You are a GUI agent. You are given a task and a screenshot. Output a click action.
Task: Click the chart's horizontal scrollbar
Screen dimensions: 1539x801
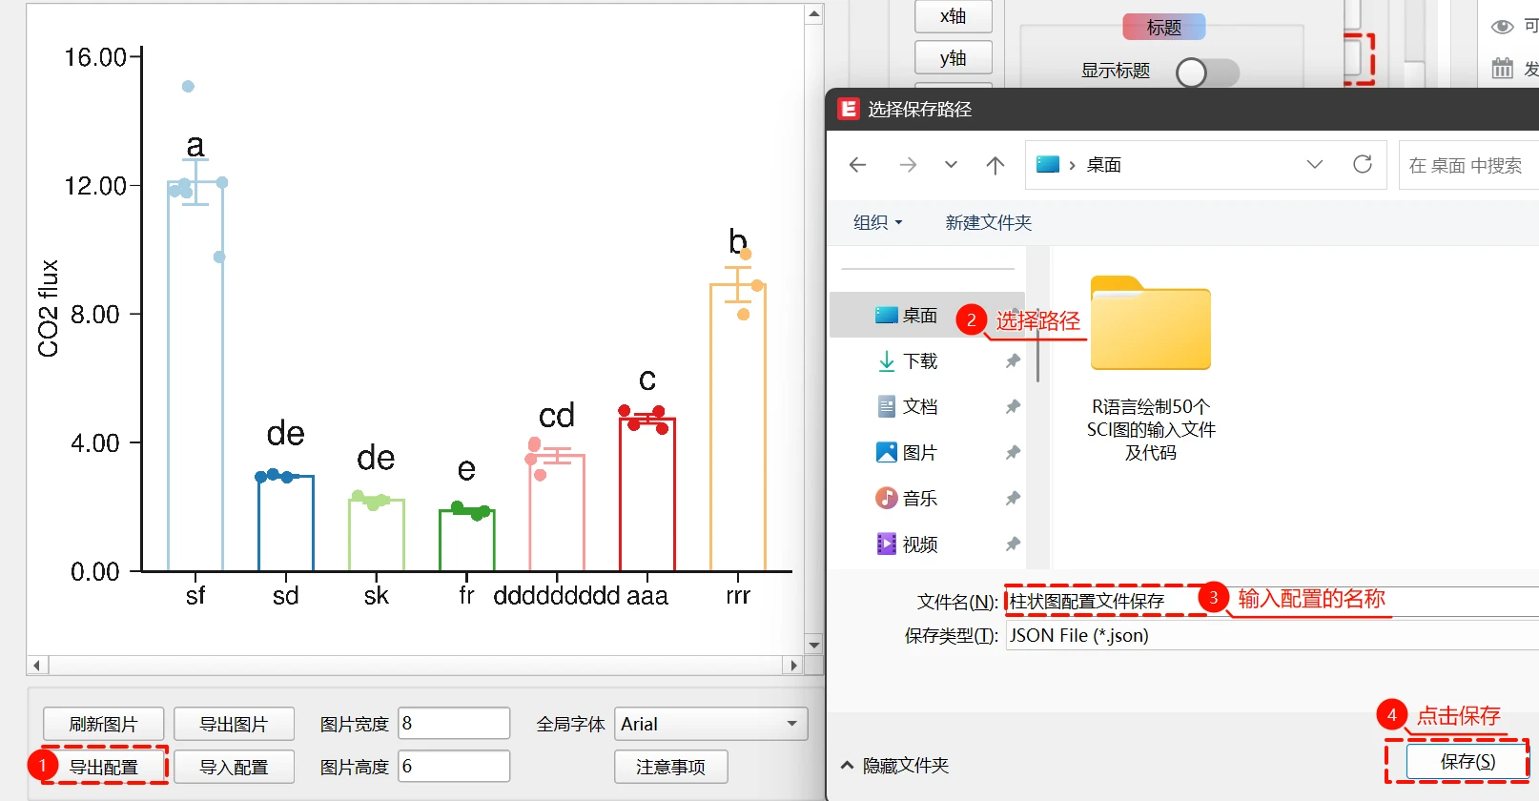point(415,665)
